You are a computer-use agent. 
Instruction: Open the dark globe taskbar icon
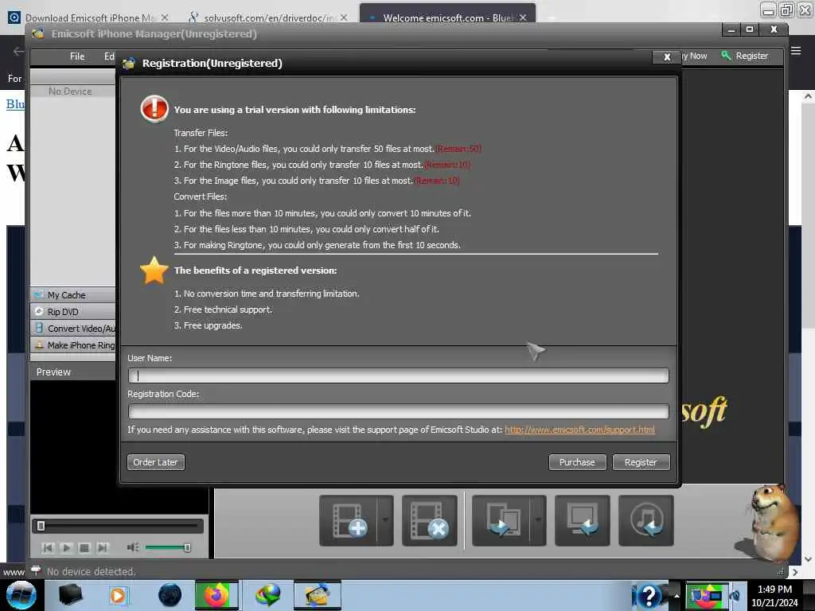170,595
